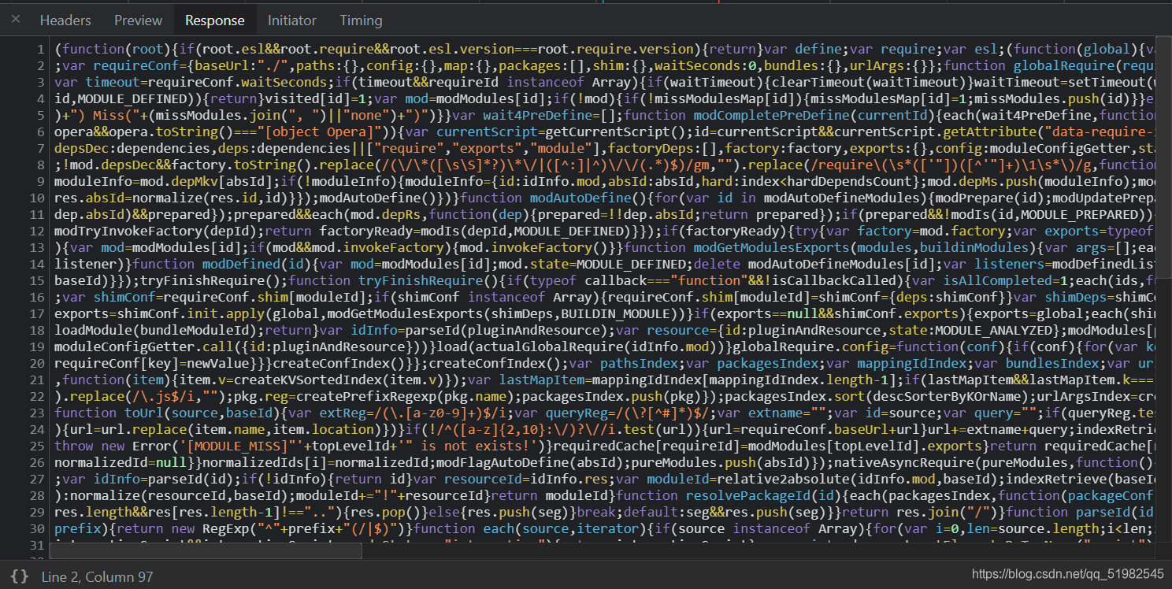
Task: Close the request details panel
Action: [16, 20]
